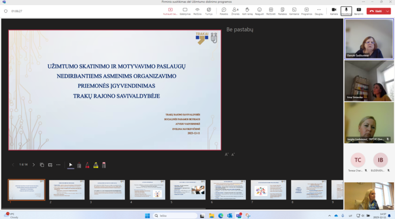Click the taskbar Ieška search box

175,216
